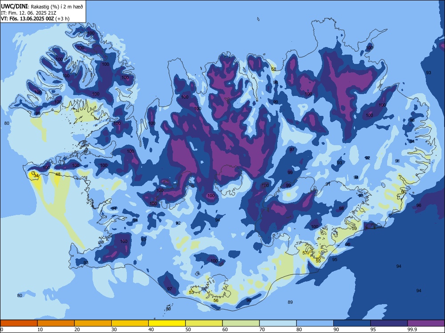The width and height of the screenshot is (445, 333).
Task: Click the bright yellow 40–50 legend swatch
Action: click(167, 323)
